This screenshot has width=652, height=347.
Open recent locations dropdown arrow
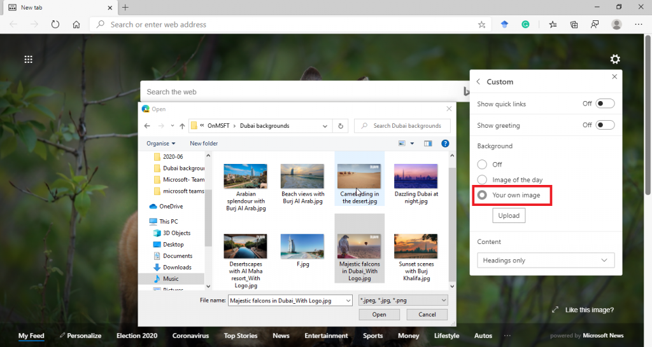[x=172, y=126]
